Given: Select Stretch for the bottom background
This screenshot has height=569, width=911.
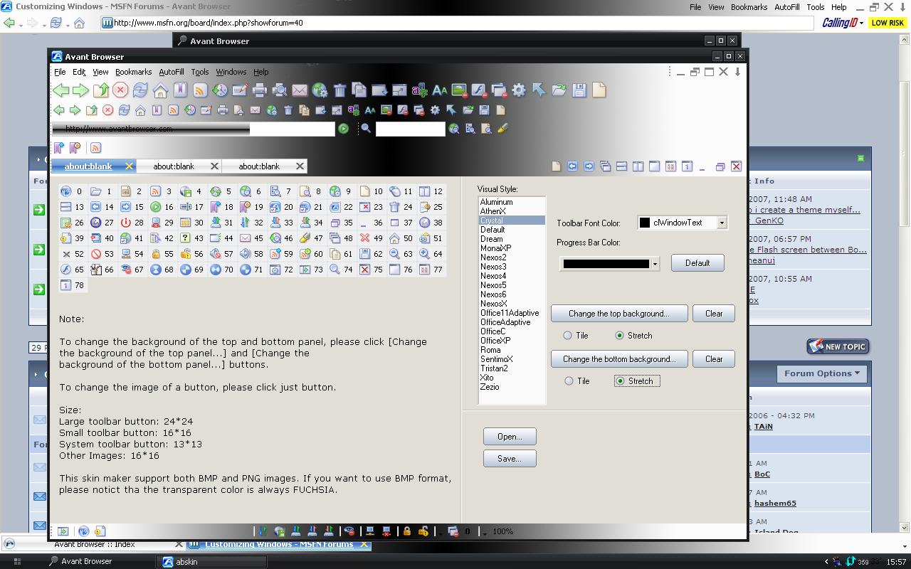Looking at the screenshot, I should point(638,381).
